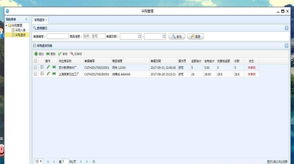Image resolution: width=294 pixels, height=164 pixels.
Task: Click the pagination refresh icon
Action: pyautogui.click(x=94, y=161)
